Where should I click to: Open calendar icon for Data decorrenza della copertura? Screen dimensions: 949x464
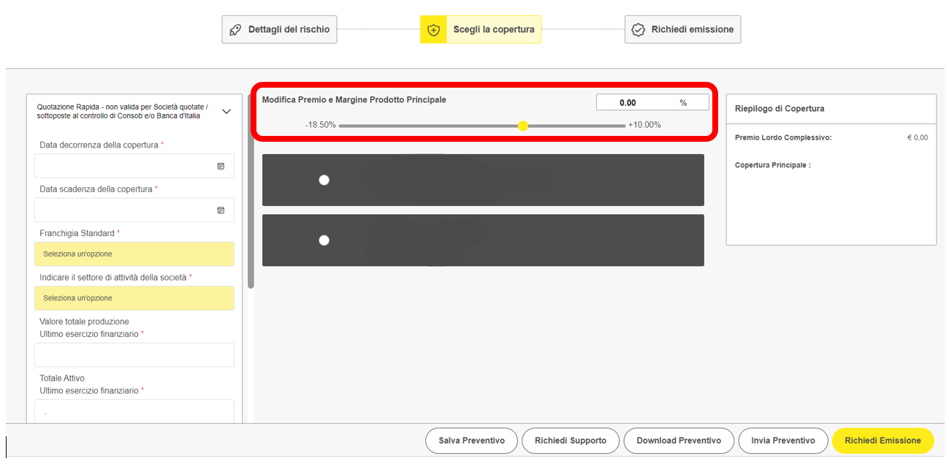tap(221, 167)
